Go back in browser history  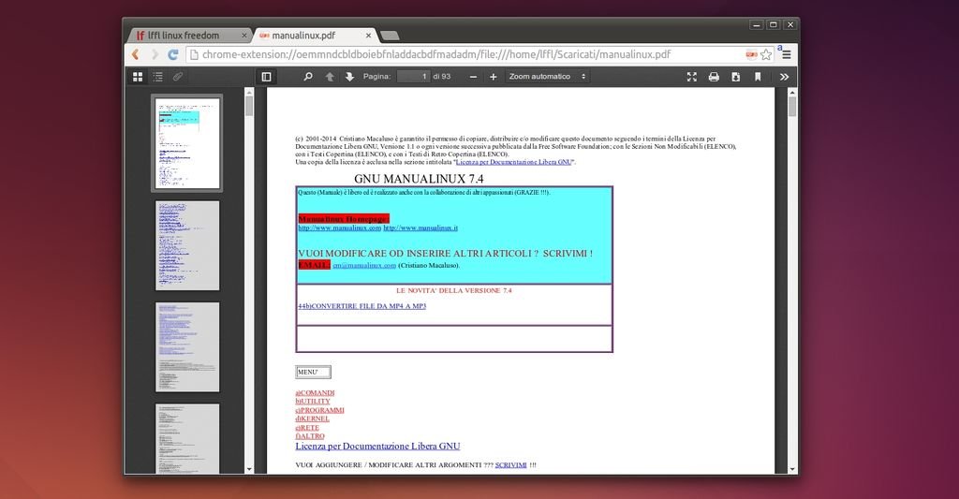pos(135,54)
